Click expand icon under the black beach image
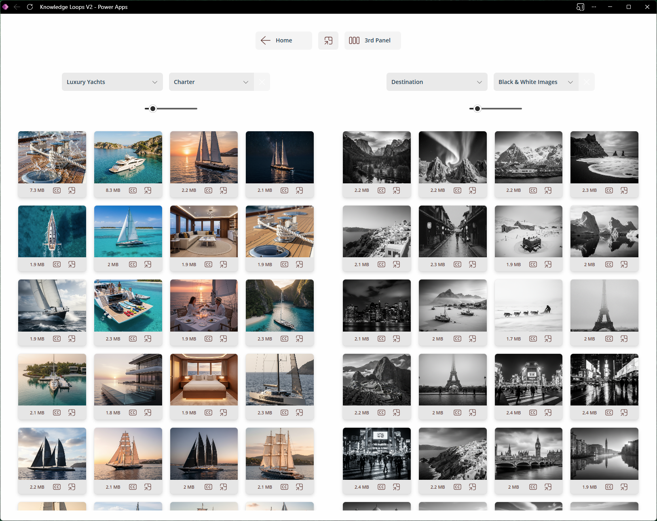Image resolution: width=657 pixels, height=521 pixels. [624, 190]
